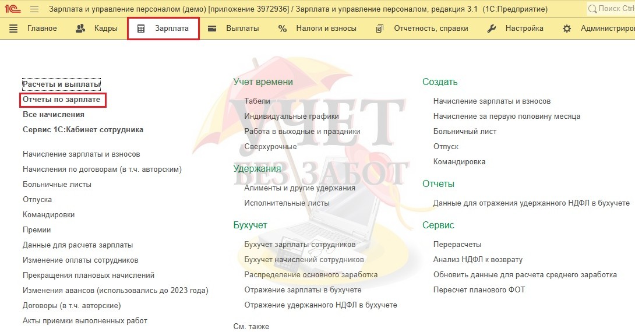Open Договоры (в т.ч. авторские)
This screenshot has width=635, height=332.
tap(72, 306)
